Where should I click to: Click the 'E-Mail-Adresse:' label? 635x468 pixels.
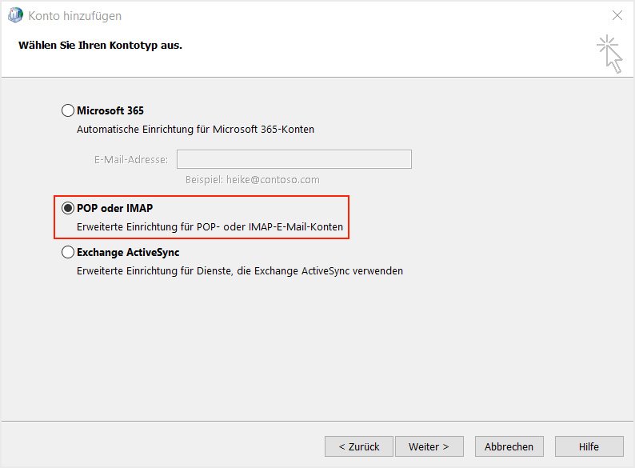point(131,160)
